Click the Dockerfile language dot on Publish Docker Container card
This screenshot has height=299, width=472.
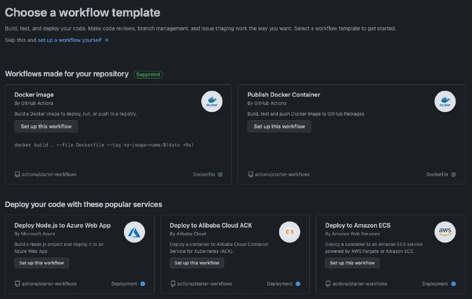[x=453, y=175]
